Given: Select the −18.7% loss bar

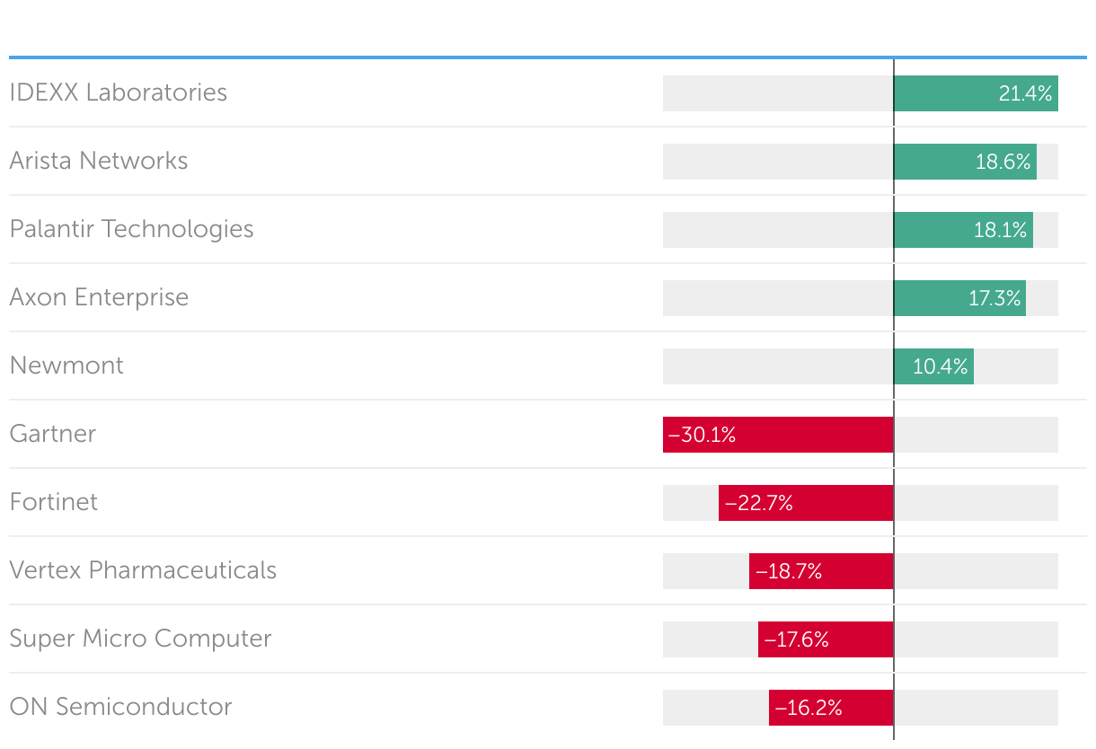Looking at the screenshot, I should tap(821, 571).
